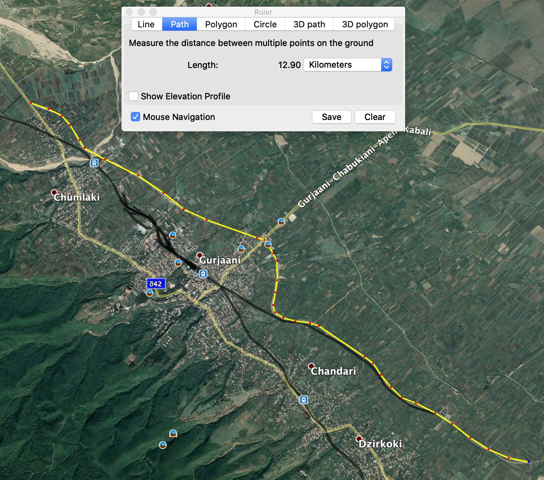Viewport: 544px width, 480px height.
Task: Open the Polygon measurement tab
Action: point(221,24)
